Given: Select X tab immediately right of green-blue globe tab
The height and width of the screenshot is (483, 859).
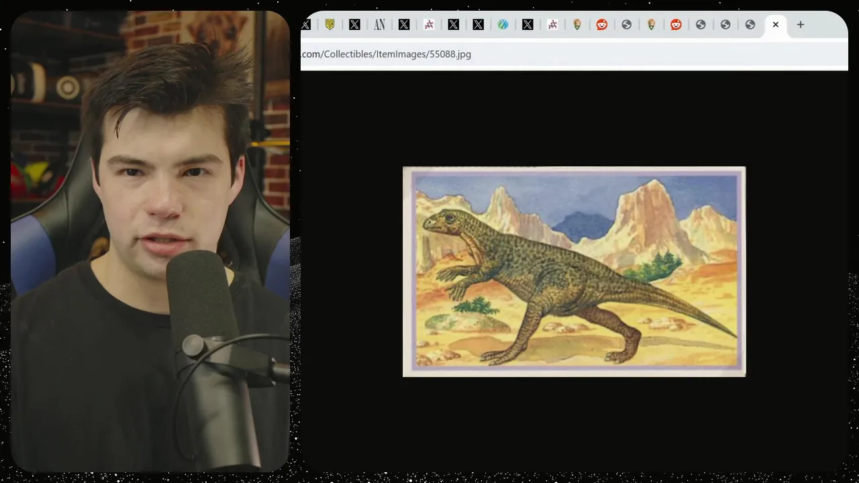Looking at the screenshot, I should coord(527,25).
